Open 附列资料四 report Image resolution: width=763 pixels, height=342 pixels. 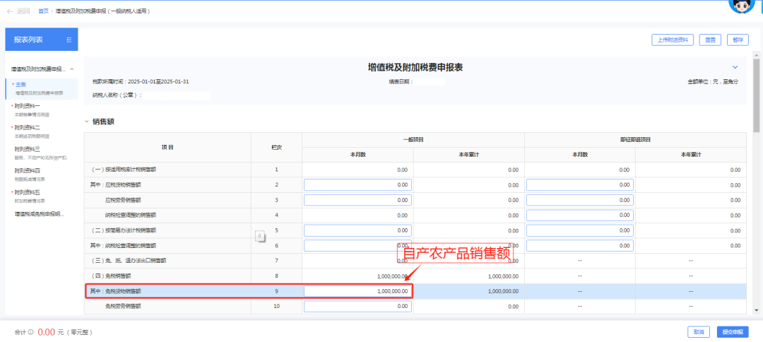coord(28,170)
